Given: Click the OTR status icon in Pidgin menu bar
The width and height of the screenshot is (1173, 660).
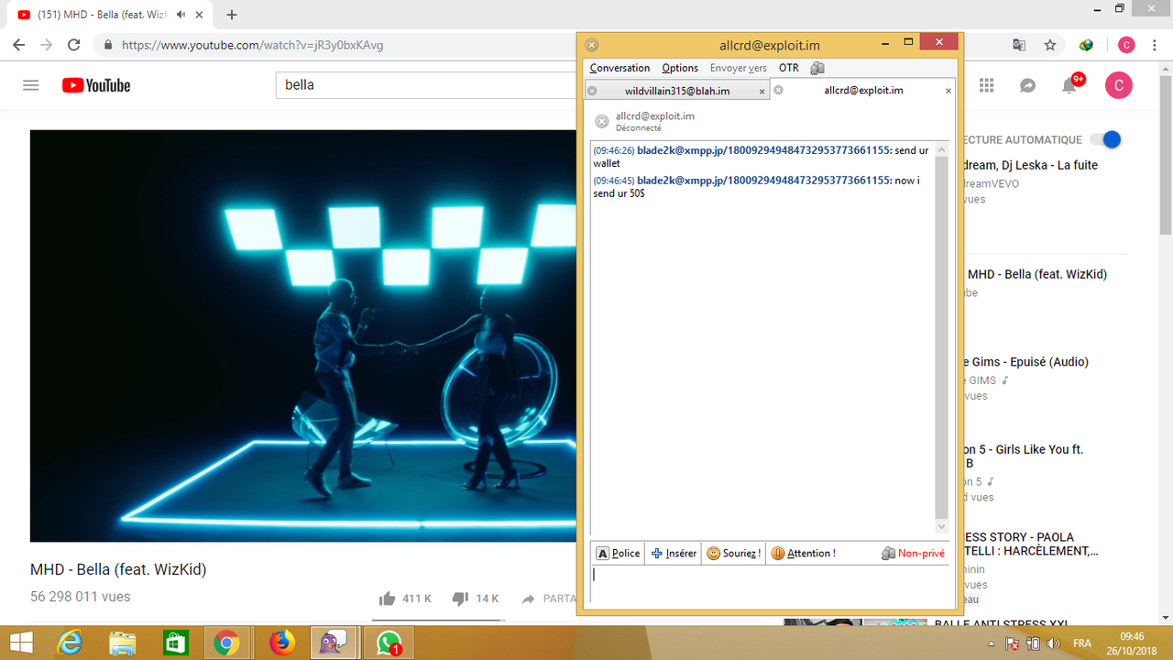Looking at the screenshot, I should click(817, 68).
